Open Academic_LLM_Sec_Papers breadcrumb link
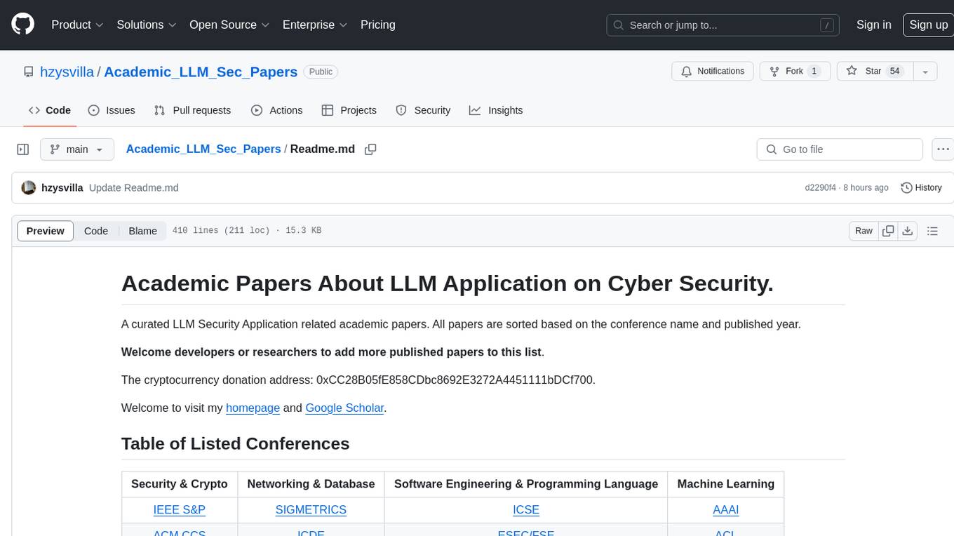 [203, 149]
